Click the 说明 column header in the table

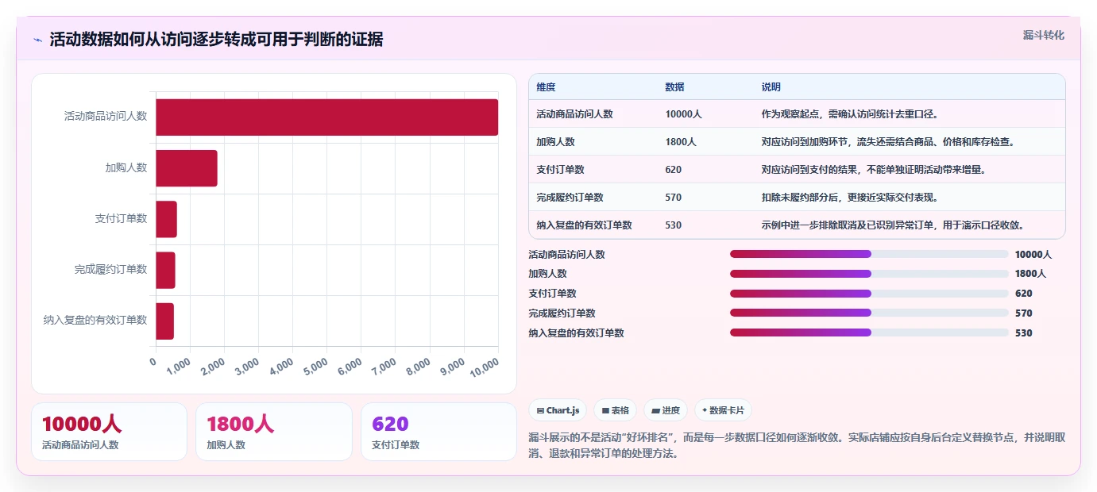(771, 86)
